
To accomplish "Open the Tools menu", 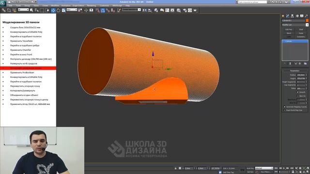I will 18,6.
